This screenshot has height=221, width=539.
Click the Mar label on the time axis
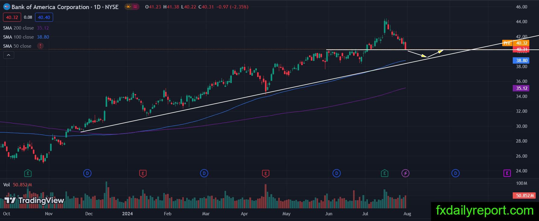point(206,214)
